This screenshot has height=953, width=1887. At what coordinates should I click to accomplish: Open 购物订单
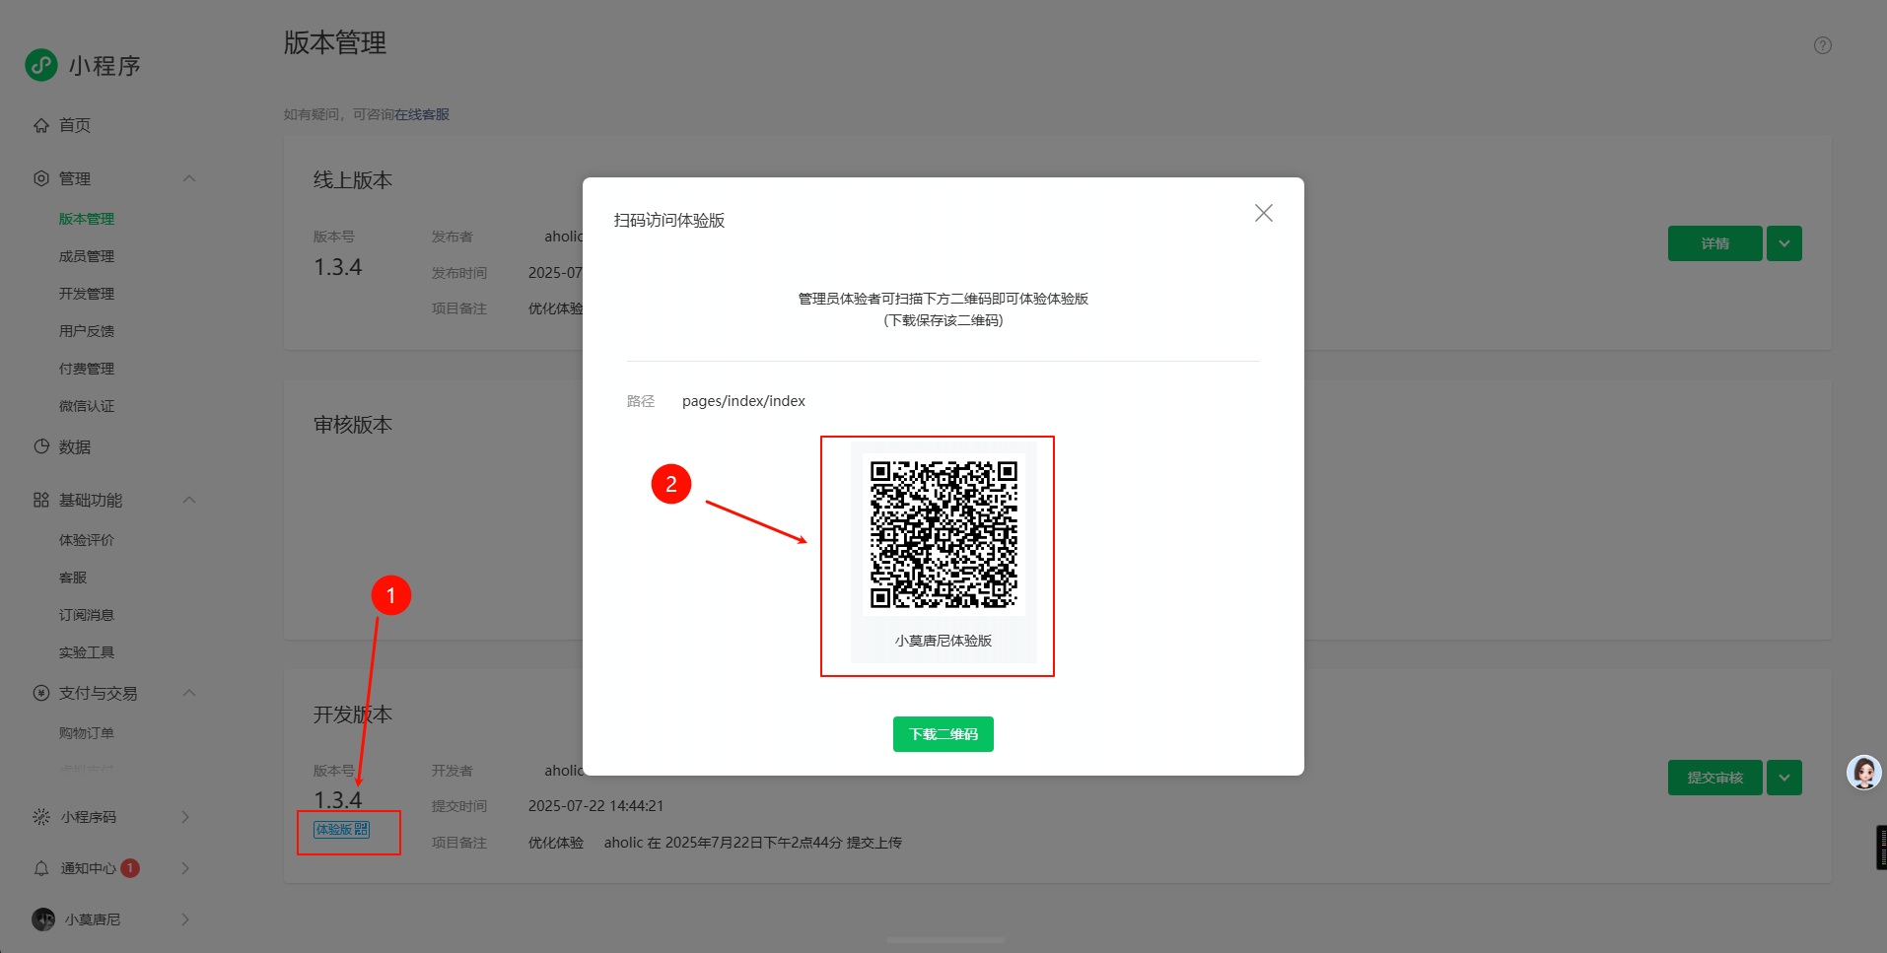click(x=87, y=733)
